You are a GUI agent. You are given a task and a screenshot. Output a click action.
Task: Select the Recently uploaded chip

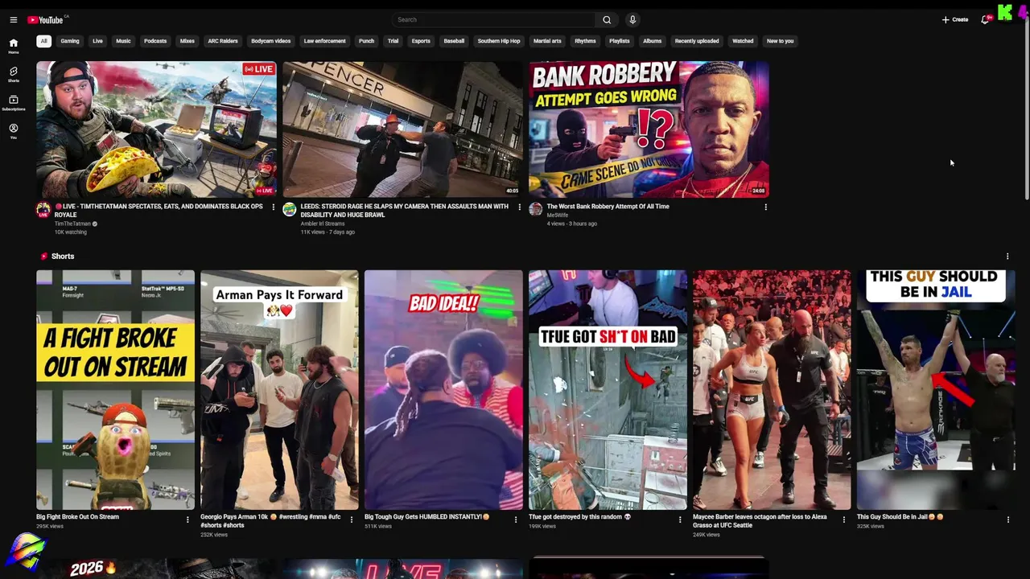697,41
